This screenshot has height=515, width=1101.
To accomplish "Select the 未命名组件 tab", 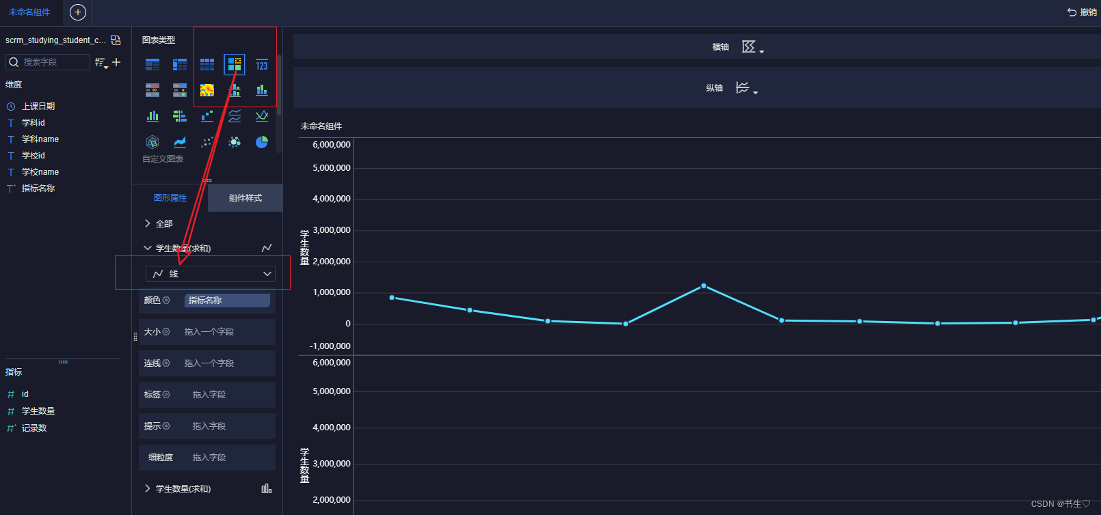I will [x=29, y=12].
